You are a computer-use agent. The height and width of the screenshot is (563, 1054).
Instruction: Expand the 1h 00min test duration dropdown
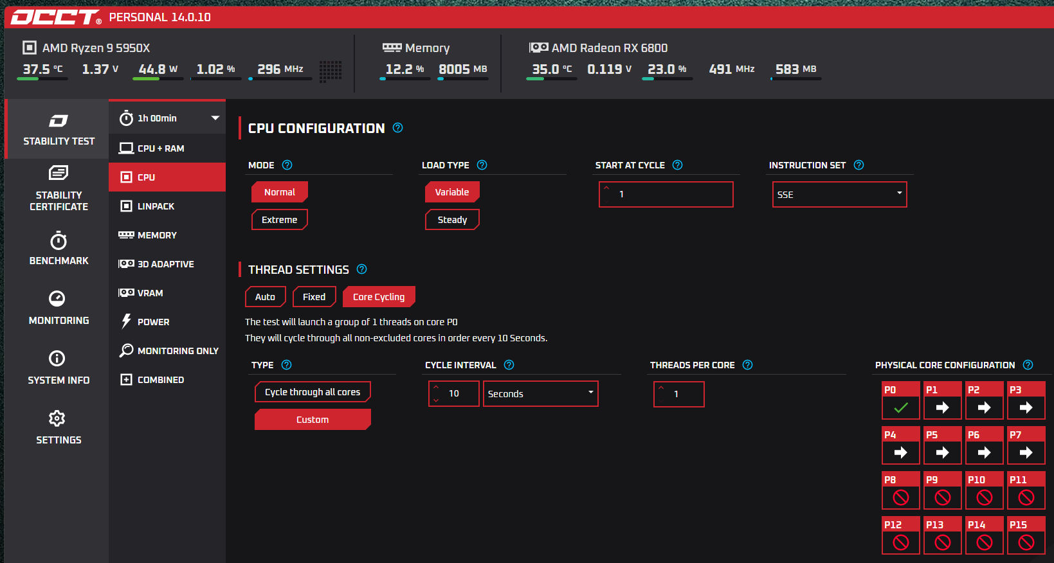click(167, 118)
